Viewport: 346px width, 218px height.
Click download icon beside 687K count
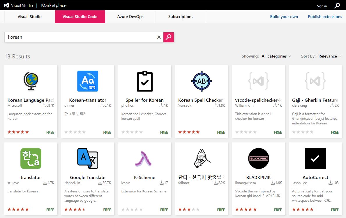(44, 106)
